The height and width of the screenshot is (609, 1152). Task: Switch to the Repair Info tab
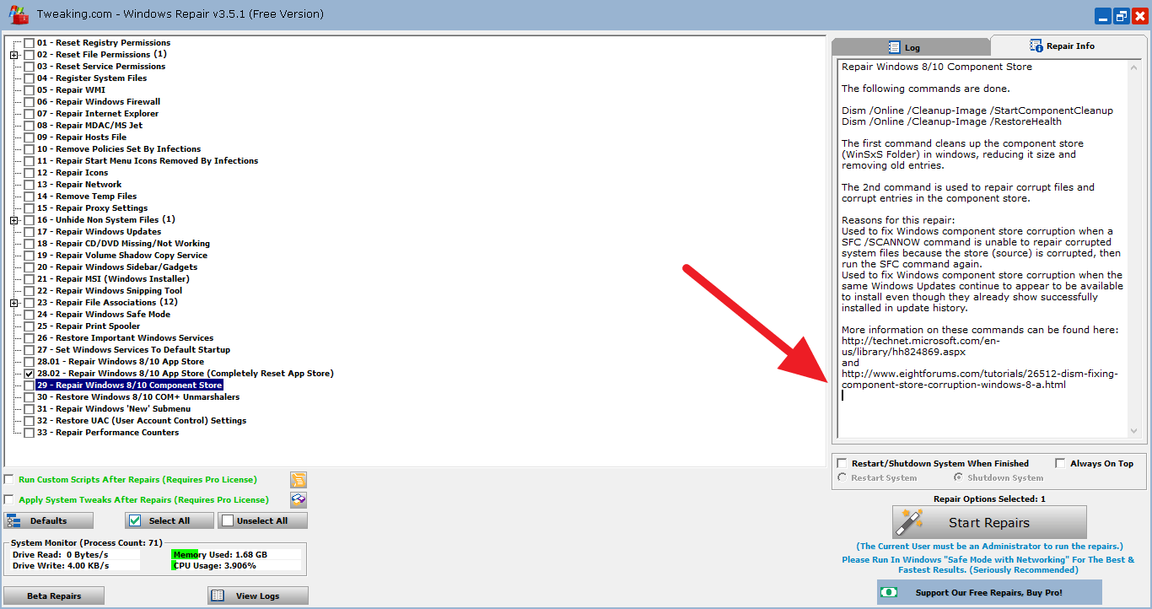tap(1069, 46)
